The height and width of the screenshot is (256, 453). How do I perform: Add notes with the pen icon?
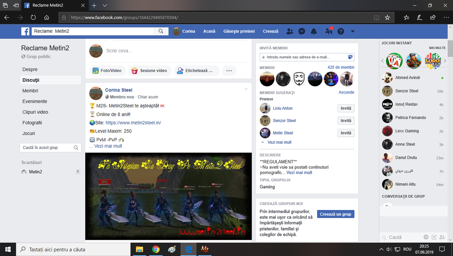[x=419, y=17]
